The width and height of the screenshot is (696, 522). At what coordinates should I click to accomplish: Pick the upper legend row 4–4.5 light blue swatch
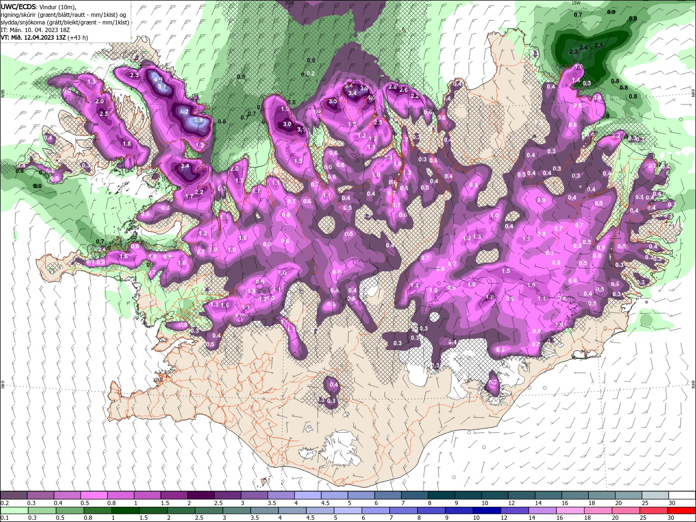coord(307,495)
